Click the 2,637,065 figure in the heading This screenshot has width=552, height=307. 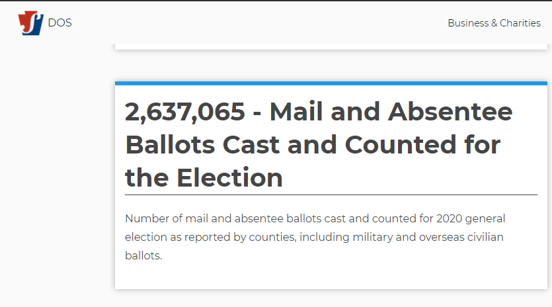(185, 112)
